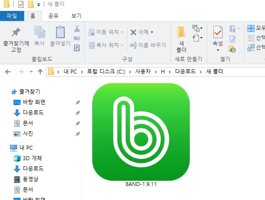
Task: Click 내 PC in the address path
Action: pos(70,72)
